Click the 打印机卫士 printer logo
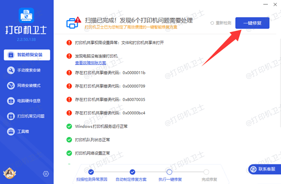This screenshot has height=184, width=281. click(26, 15)
